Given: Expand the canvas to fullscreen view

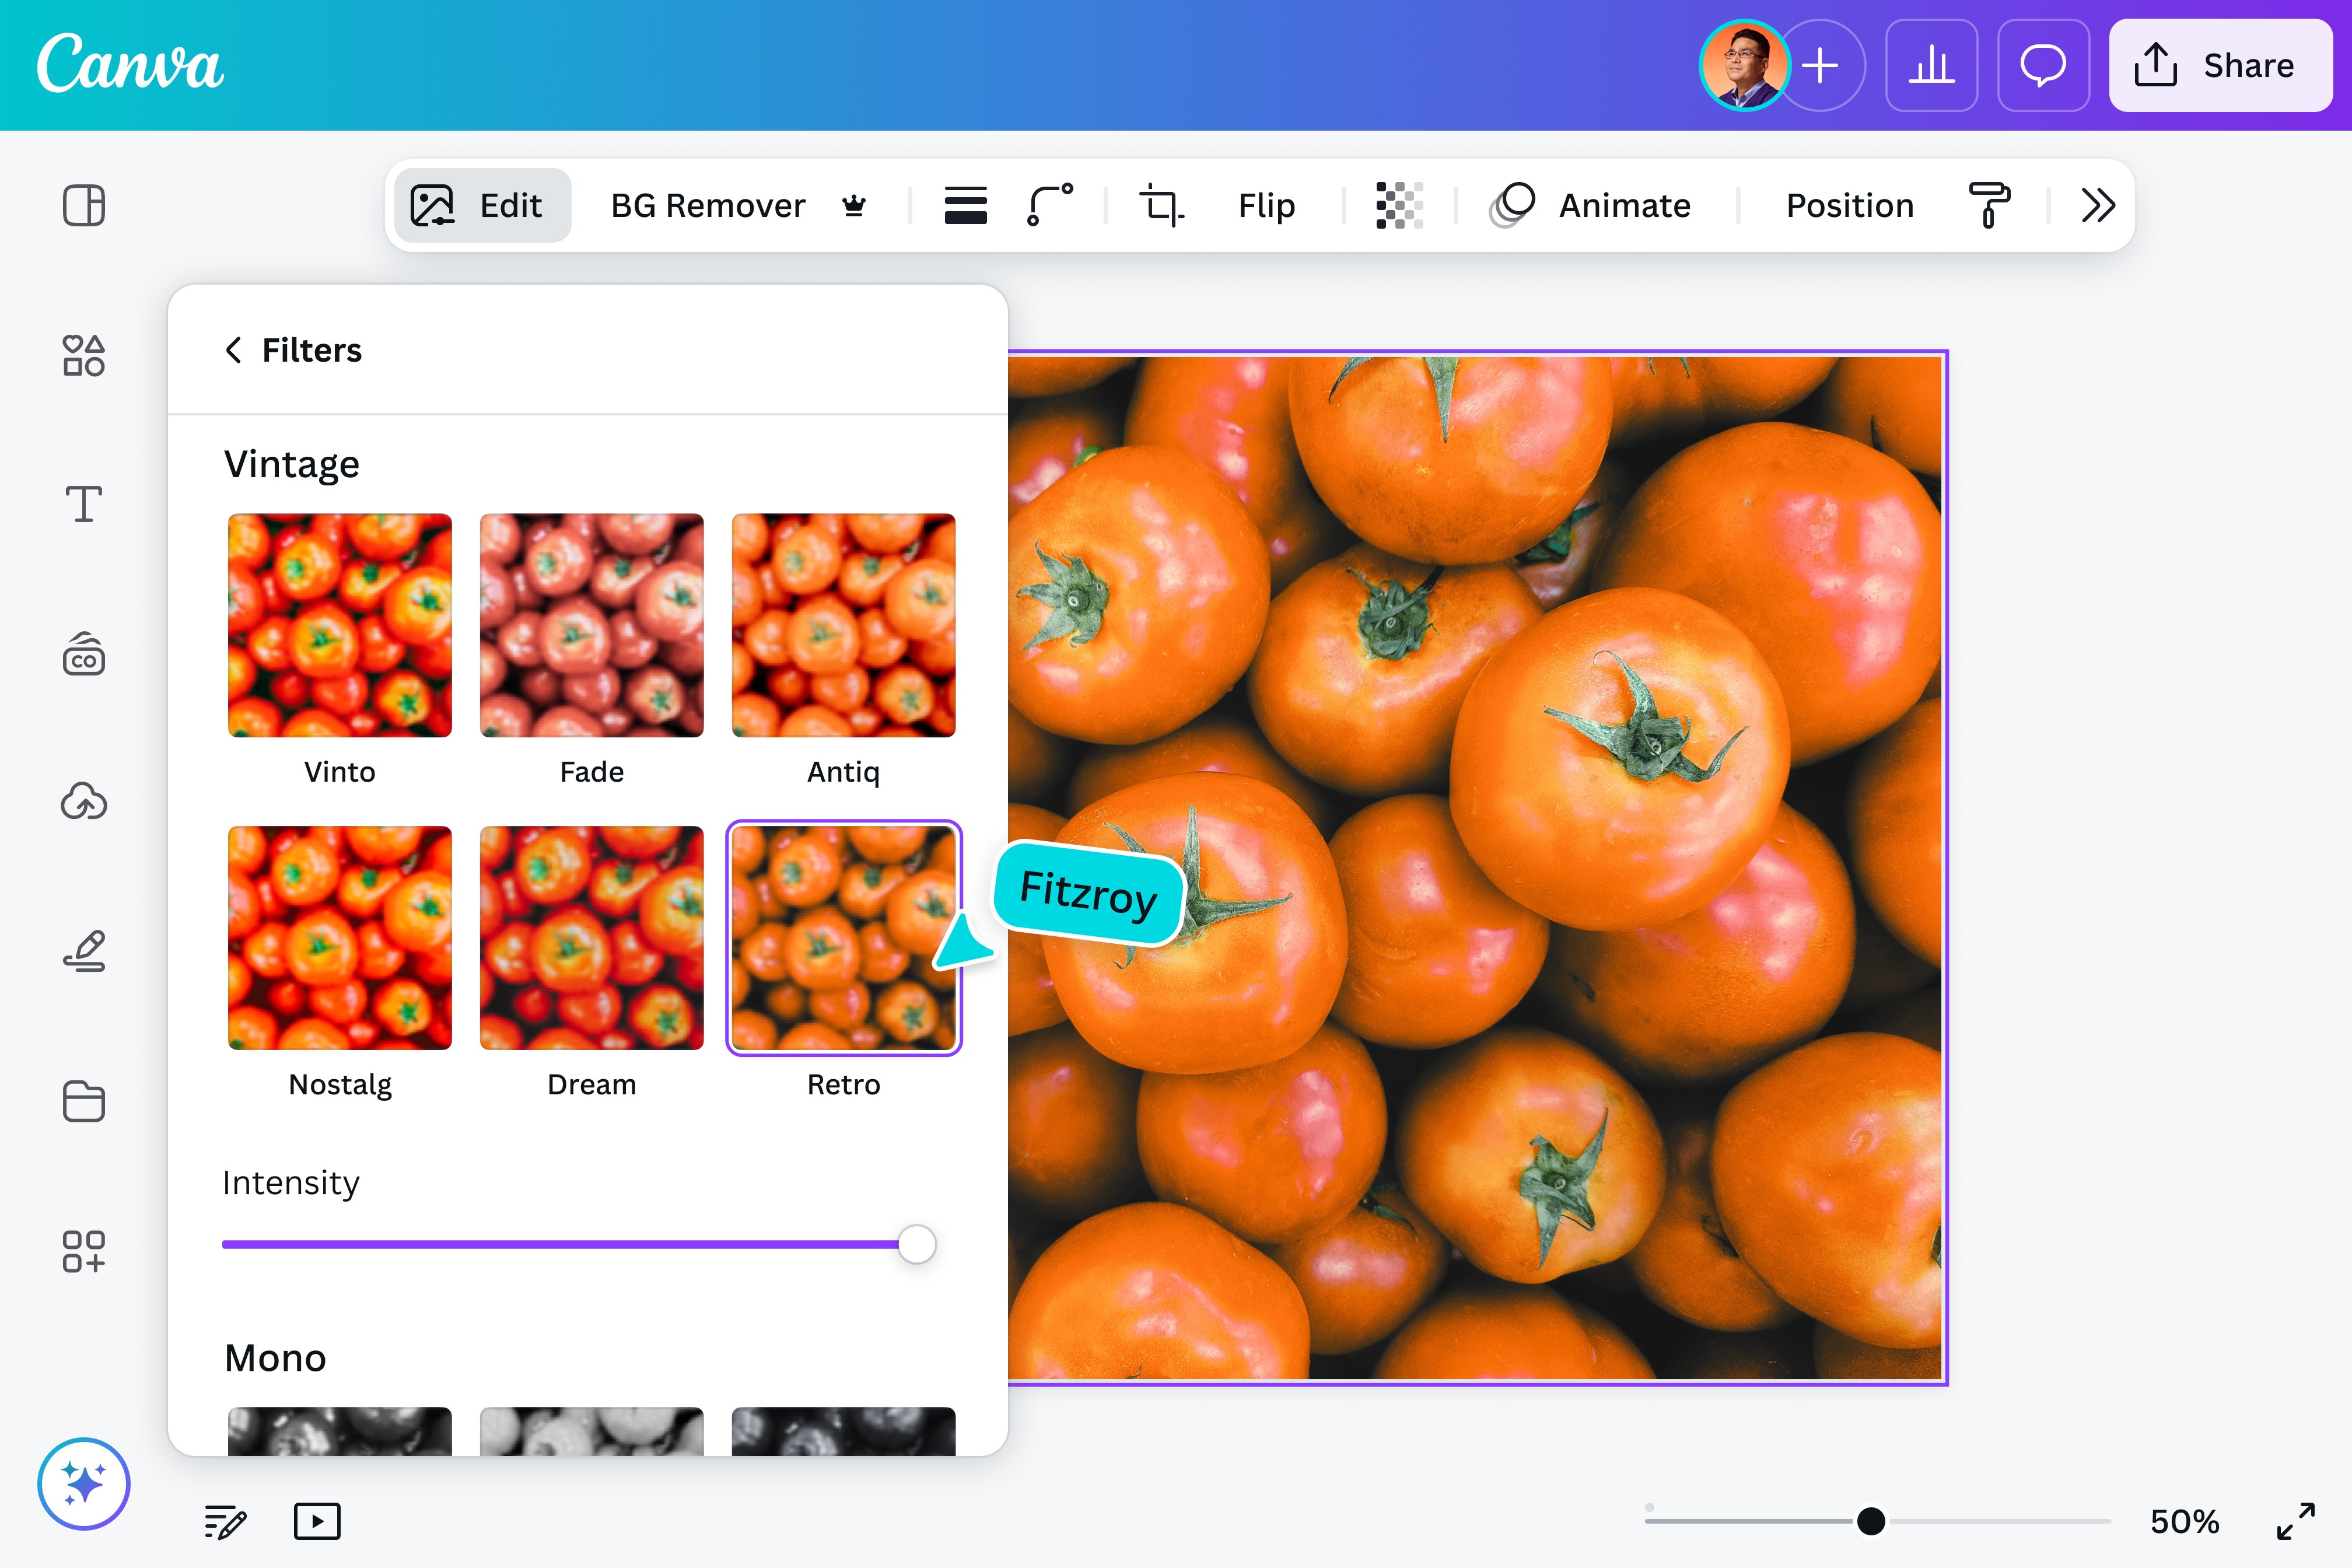Looking at the screenshot, I should [2297, 1521].
